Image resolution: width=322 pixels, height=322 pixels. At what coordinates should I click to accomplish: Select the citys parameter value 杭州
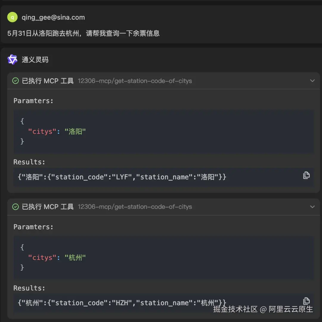coord(76,257)
